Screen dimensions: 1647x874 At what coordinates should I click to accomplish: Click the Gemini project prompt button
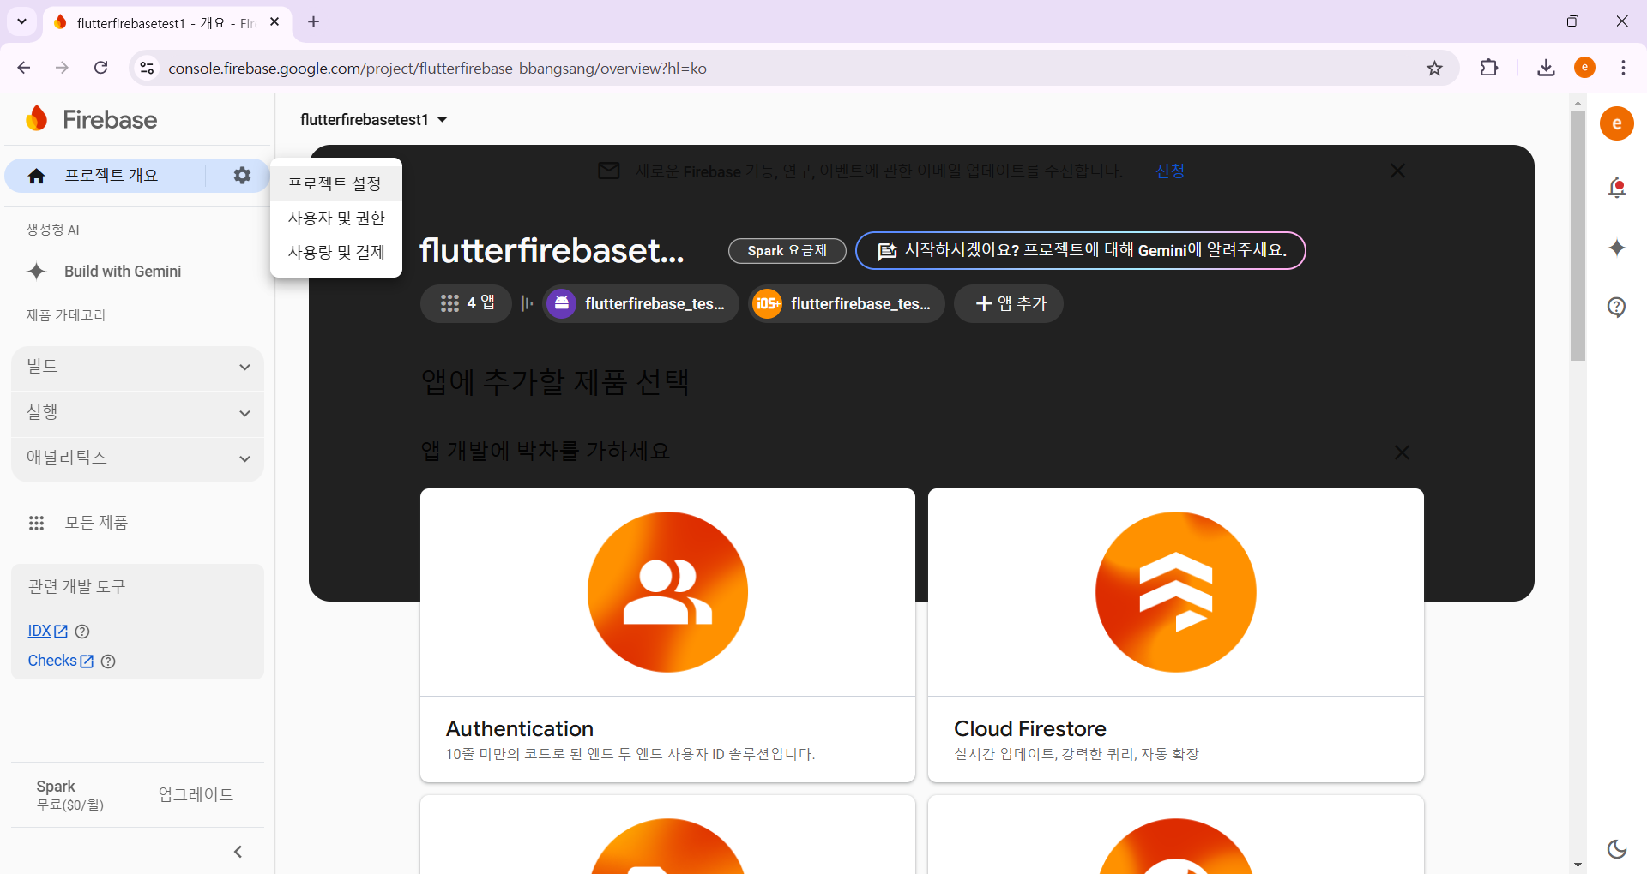(1080, 250)
